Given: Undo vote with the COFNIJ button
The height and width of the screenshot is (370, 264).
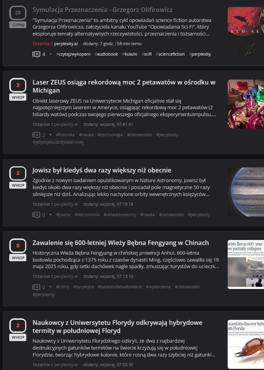Looking at the screenshot, I should point(18,25).
